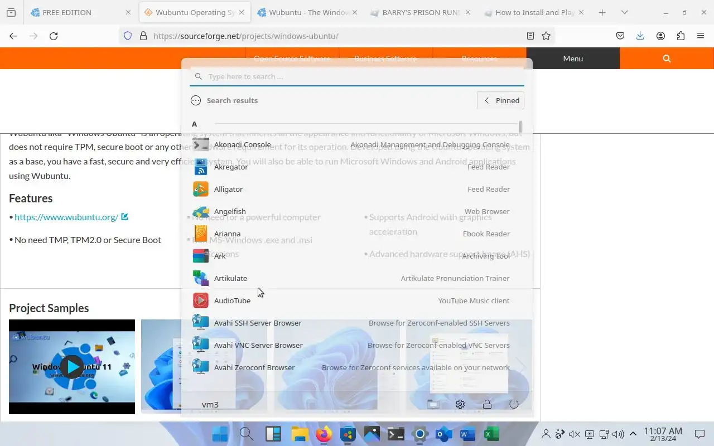This screenshot has width=714, height=446.
Task: Launch Angelfish web browser
Action: pos(351,211)
